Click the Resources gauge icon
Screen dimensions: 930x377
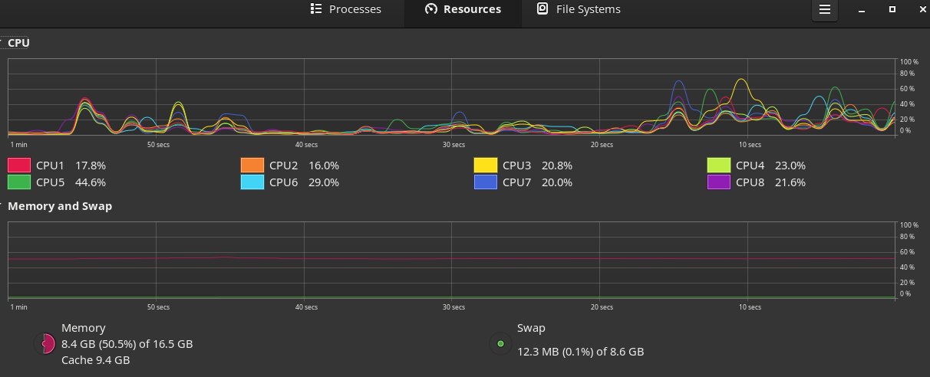(430, 9)
